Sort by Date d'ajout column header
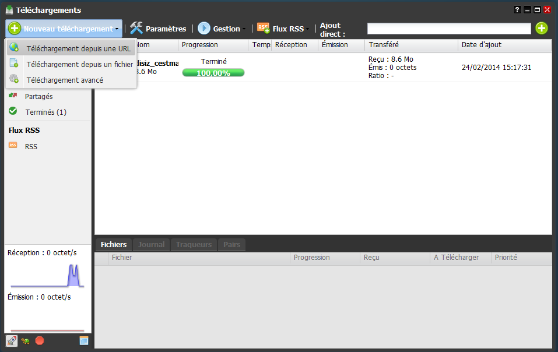This screenshot has width=558, height=352. 504,45
